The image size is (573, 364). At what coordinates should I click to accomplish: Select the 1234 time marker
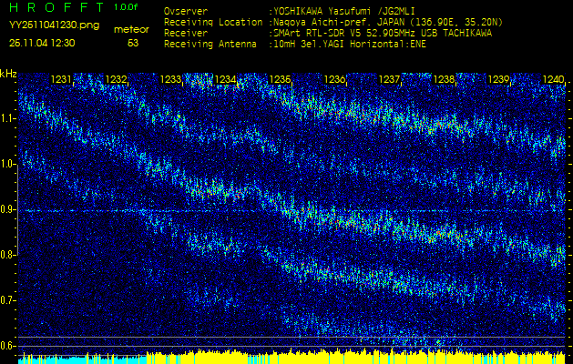pyautogui.click(x=225, y=80)
